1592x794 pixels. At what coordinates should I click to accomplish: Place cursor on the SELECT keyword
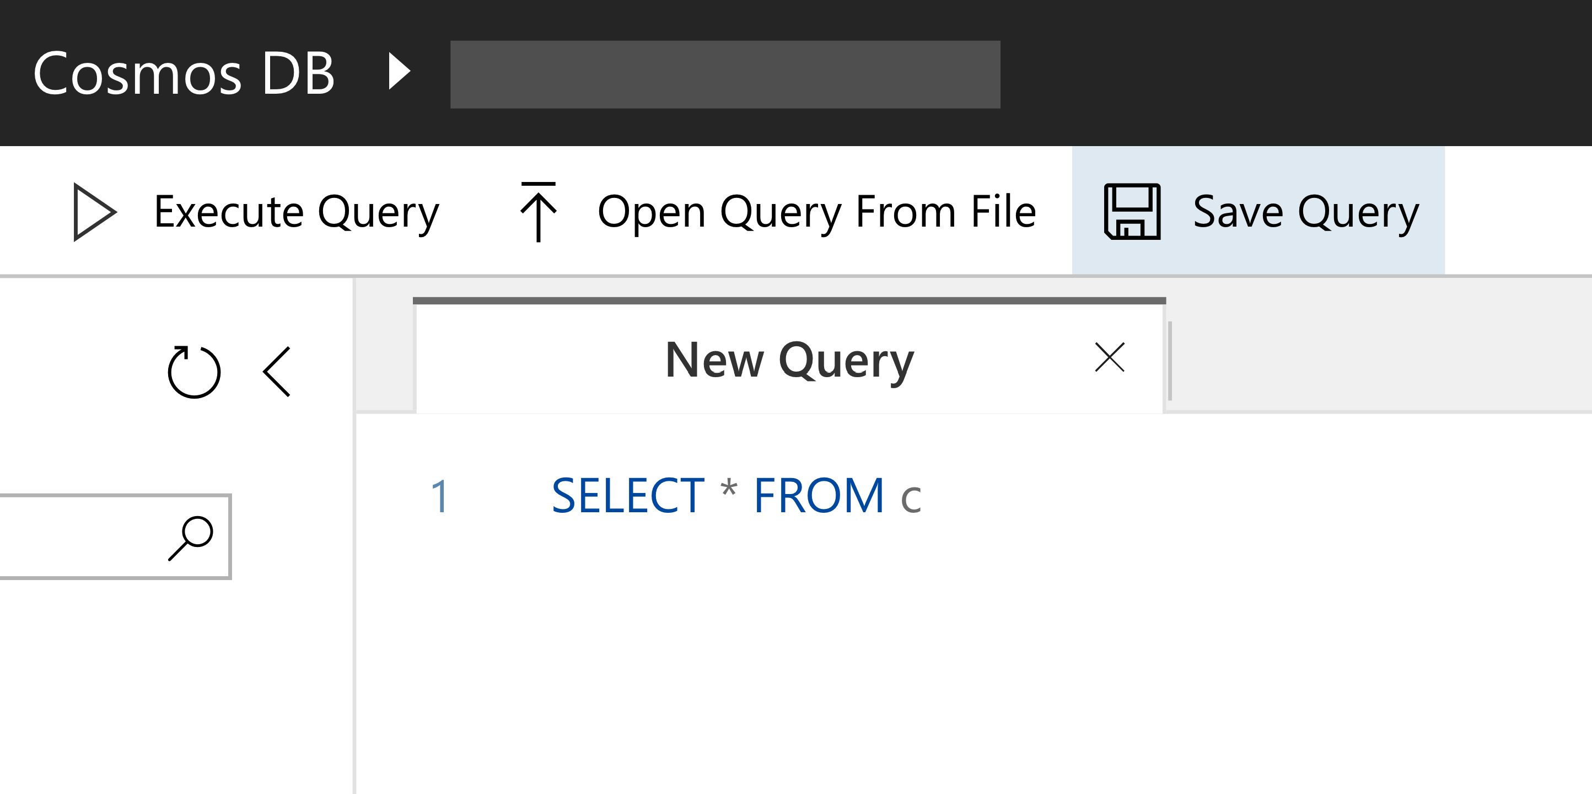click(x=627, y=497)
